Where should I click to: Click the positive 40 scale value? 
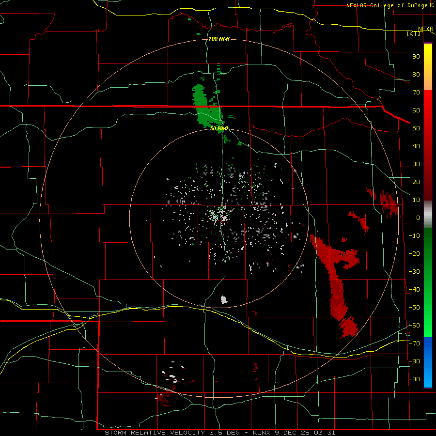click(x=416, y=146)
